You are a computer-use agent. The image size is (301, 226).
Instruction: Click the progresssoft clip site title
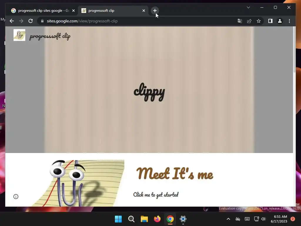point(50,36)
